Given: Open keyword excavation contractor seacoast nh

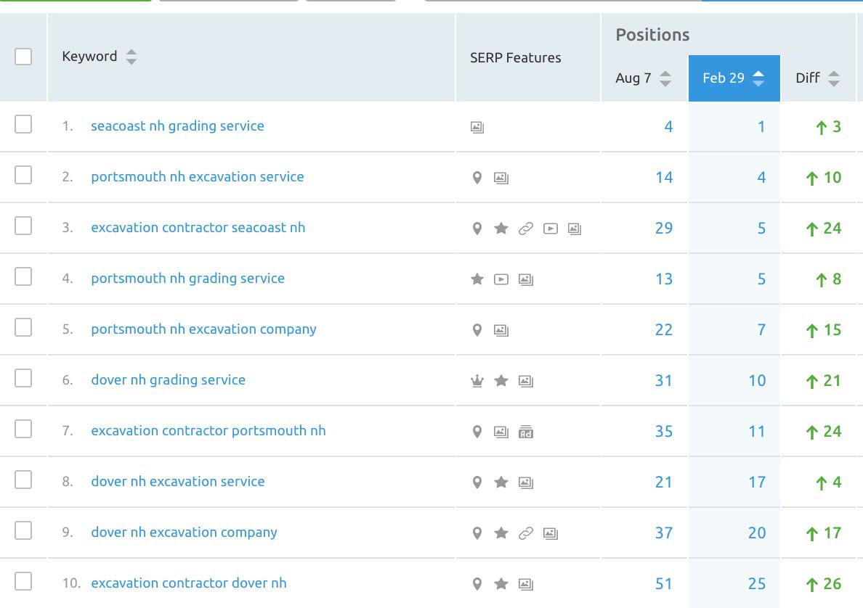Looking at the screenshot, I should pyautogui.click(x=198, y=228).
